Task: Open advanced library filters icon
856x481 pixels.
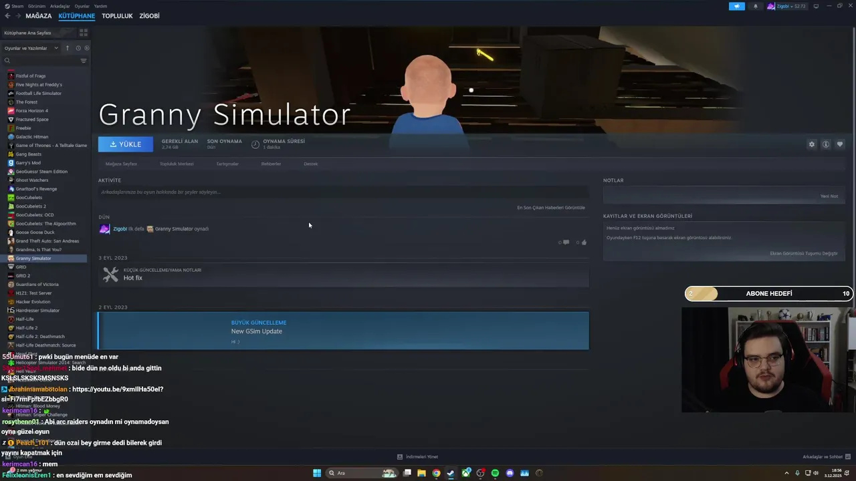Action: point(84,61)
